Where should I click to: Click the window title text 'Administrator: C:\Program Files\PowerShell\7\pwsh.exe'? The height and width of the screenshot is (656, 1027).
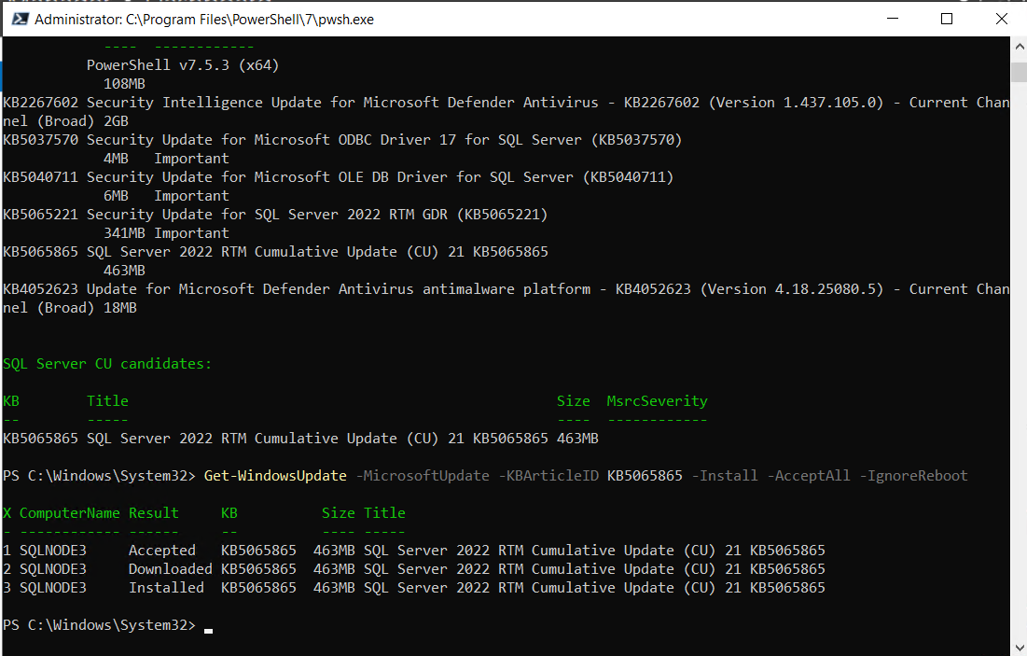[204, 20]
